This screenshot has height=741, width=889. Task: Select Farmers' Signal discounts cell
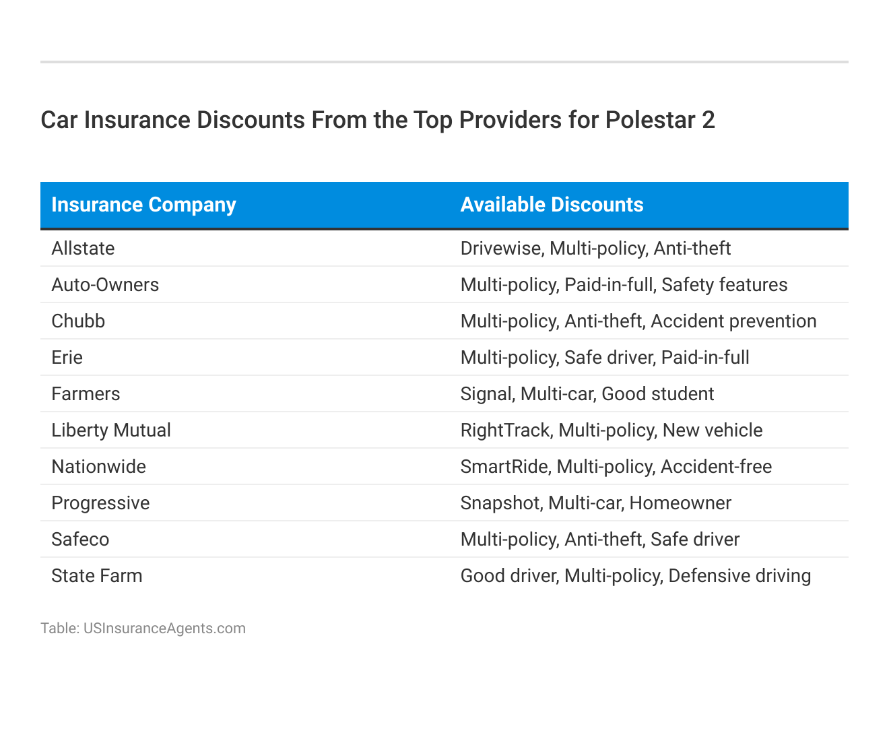coord(587,394)
